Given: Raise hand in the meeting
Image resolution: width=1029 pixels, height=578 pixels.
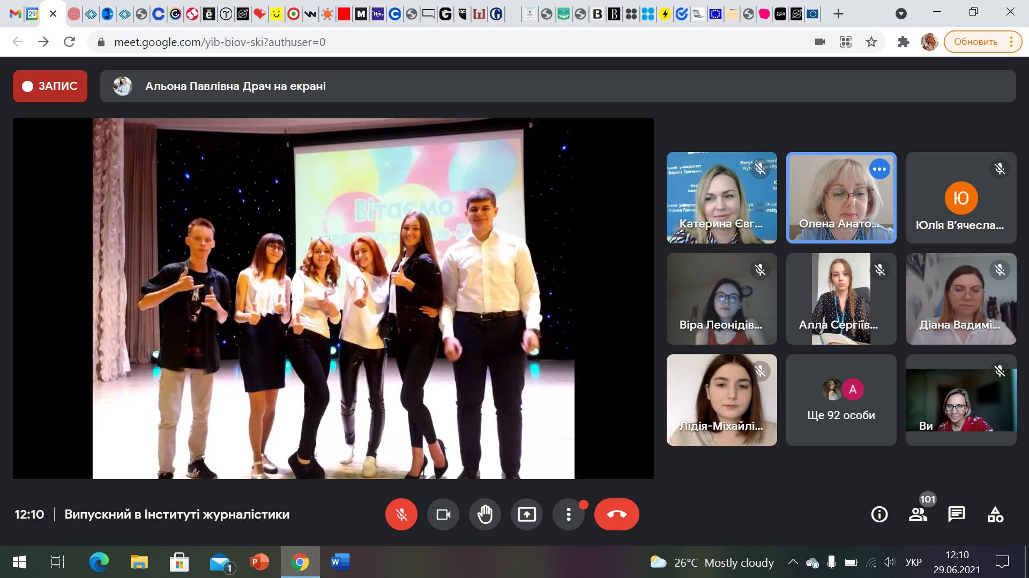Looking at the screenshot, I should coord(485,514).
